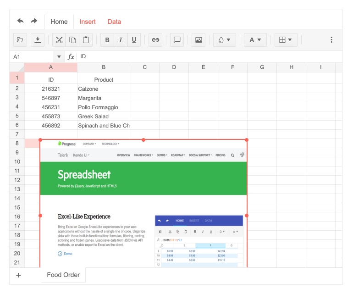Open the toolbar overflow three-dots menu
The image size is (353, 294).
click(x=331, y=40)
